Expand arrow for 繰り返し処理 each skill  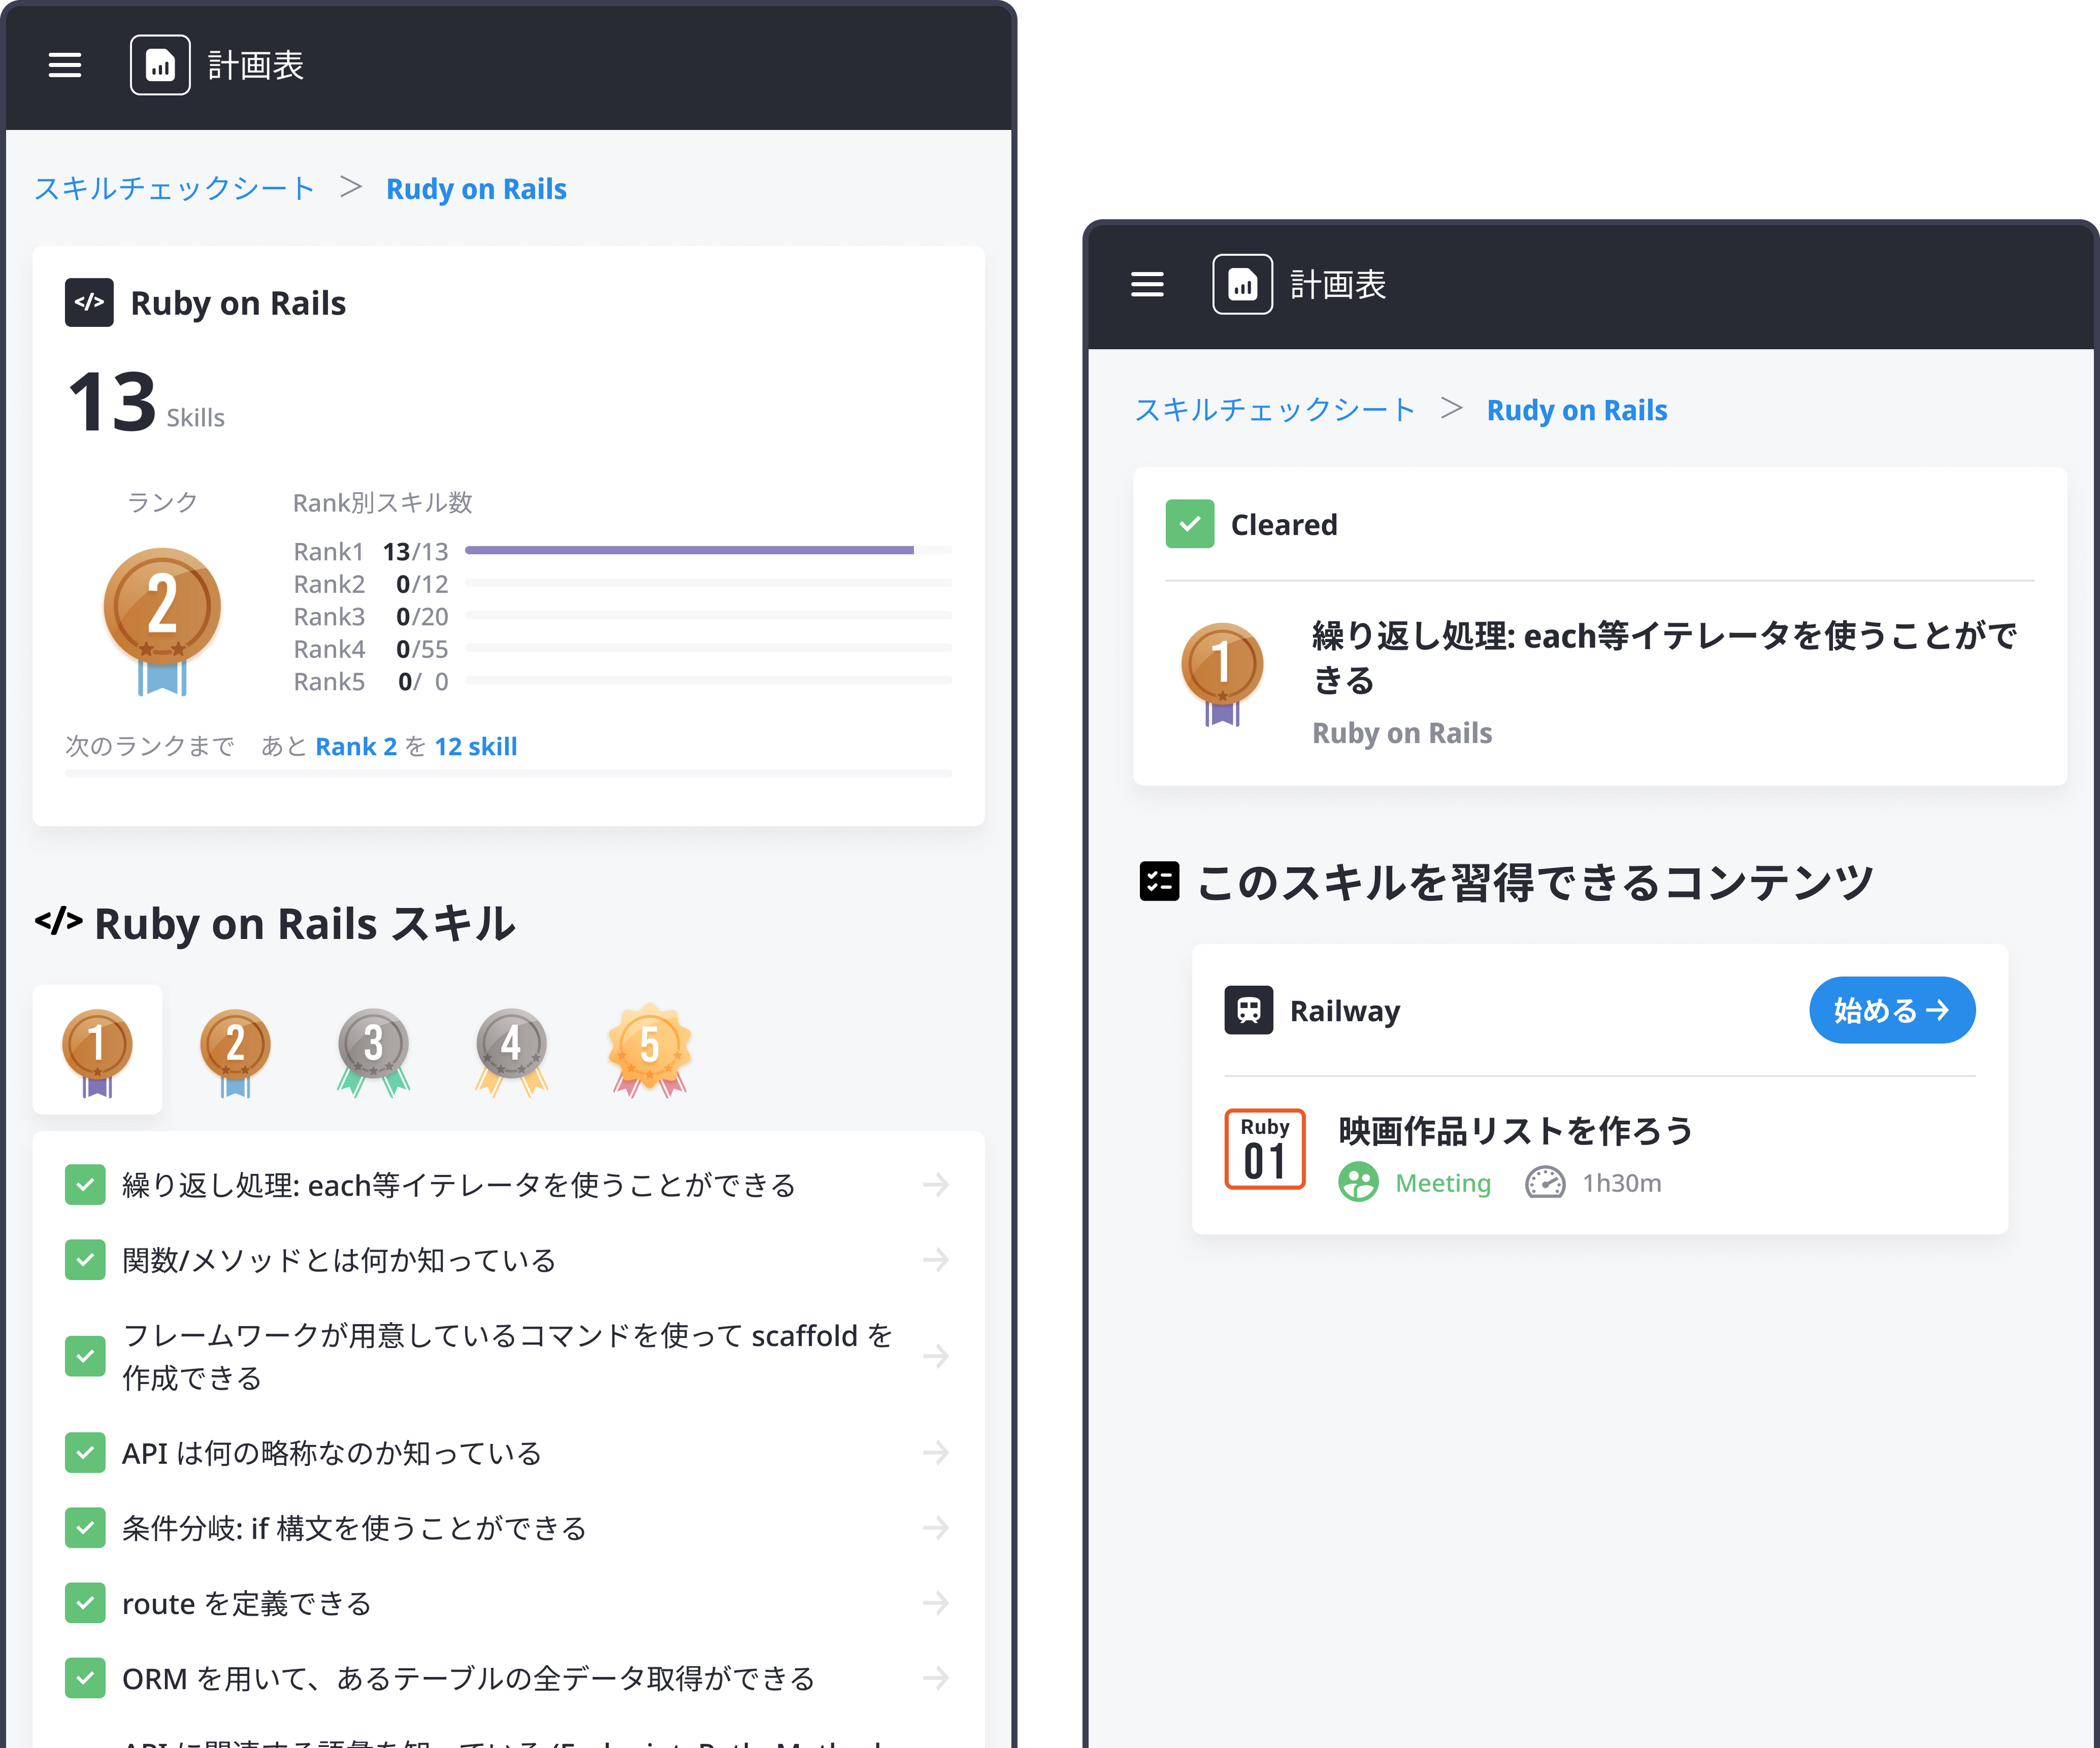click(x=935, y=1185)
